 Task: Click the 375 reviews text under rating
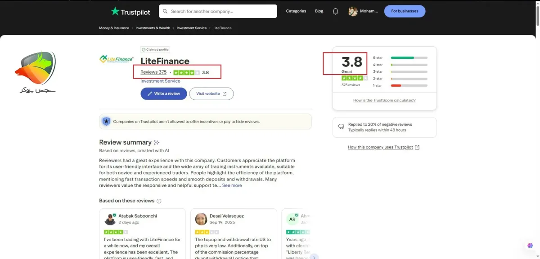click(x=351, y=85)
